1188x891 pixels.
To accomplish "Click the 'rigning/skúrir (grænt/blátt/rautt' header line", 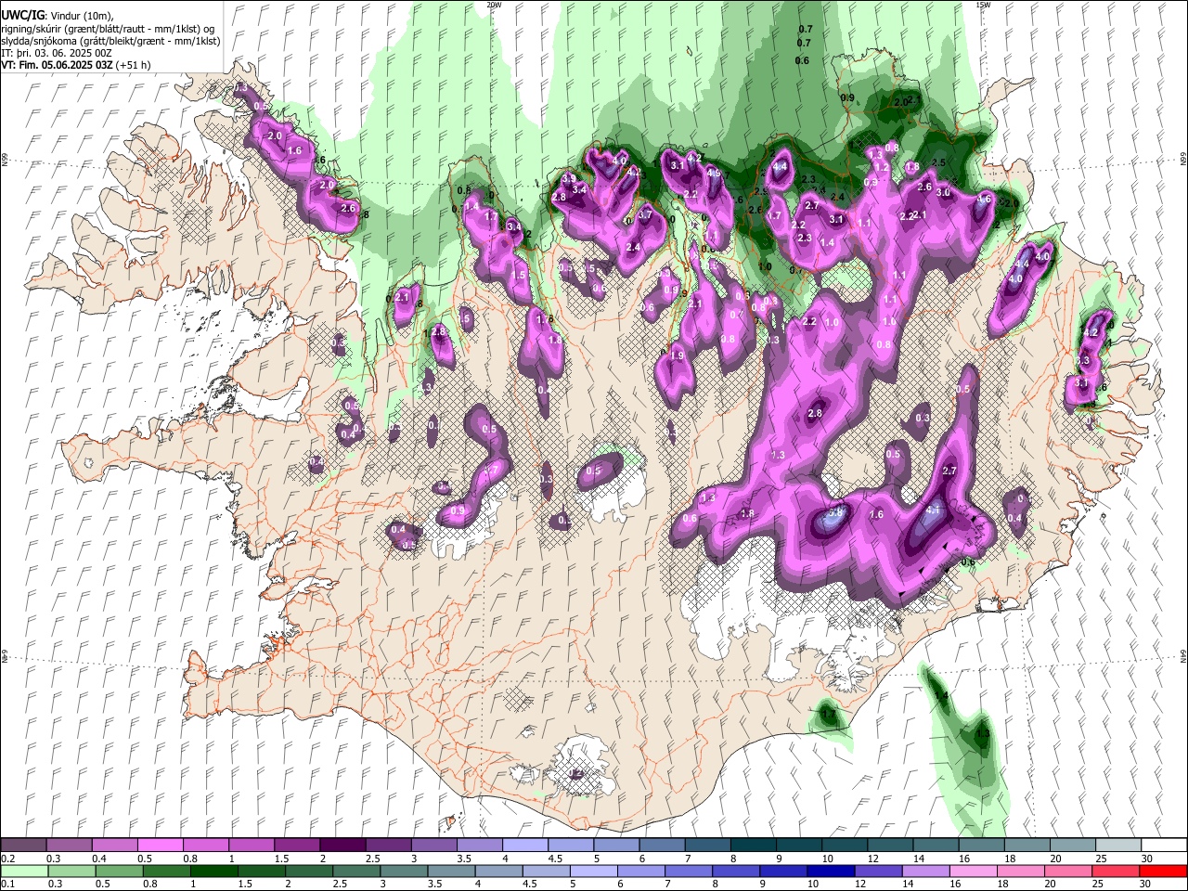I will point(109,29).
